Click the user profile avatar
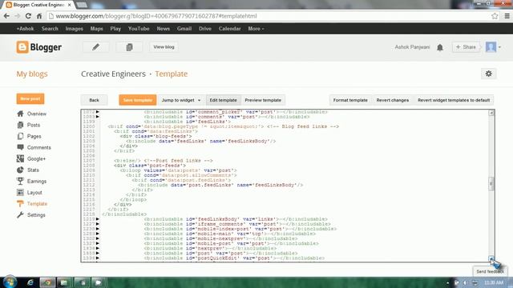 (491, 47)
